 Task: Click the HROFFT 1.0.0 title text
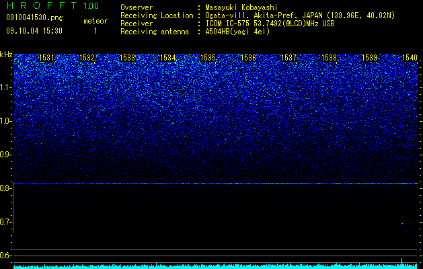[x=53, y=5]
